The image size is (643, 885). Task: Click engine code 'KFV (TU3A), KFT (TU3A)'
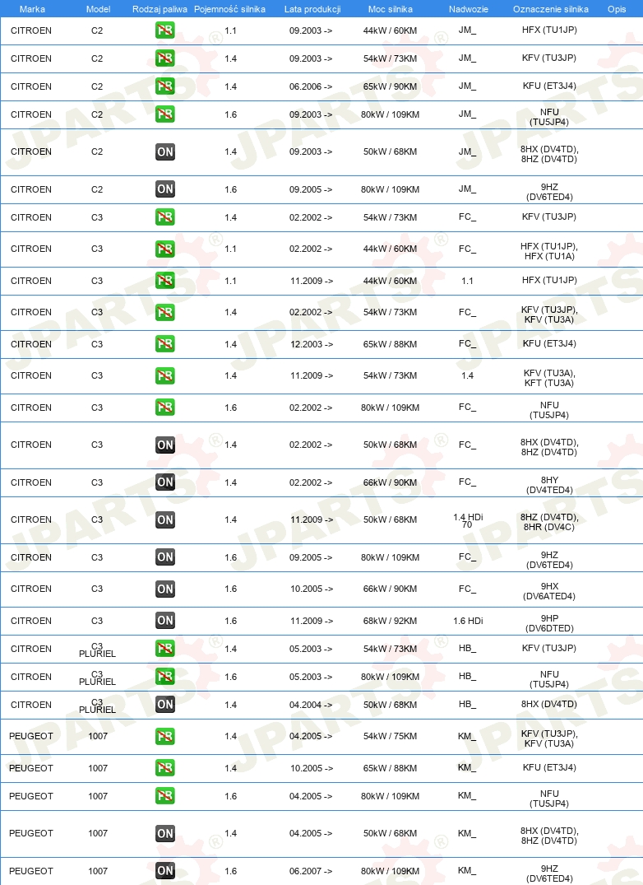tap(549, 378)
